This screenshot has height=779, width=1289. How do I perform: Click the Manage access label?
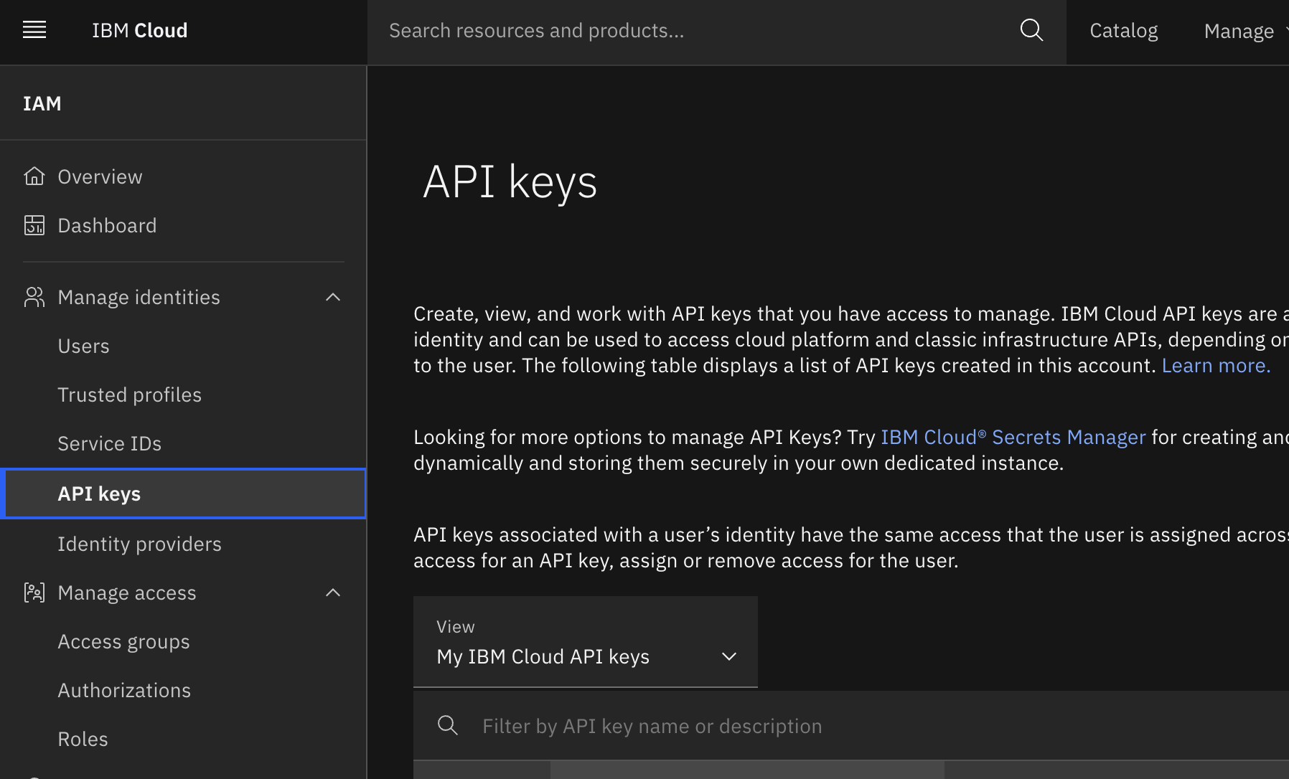point(127,592)
